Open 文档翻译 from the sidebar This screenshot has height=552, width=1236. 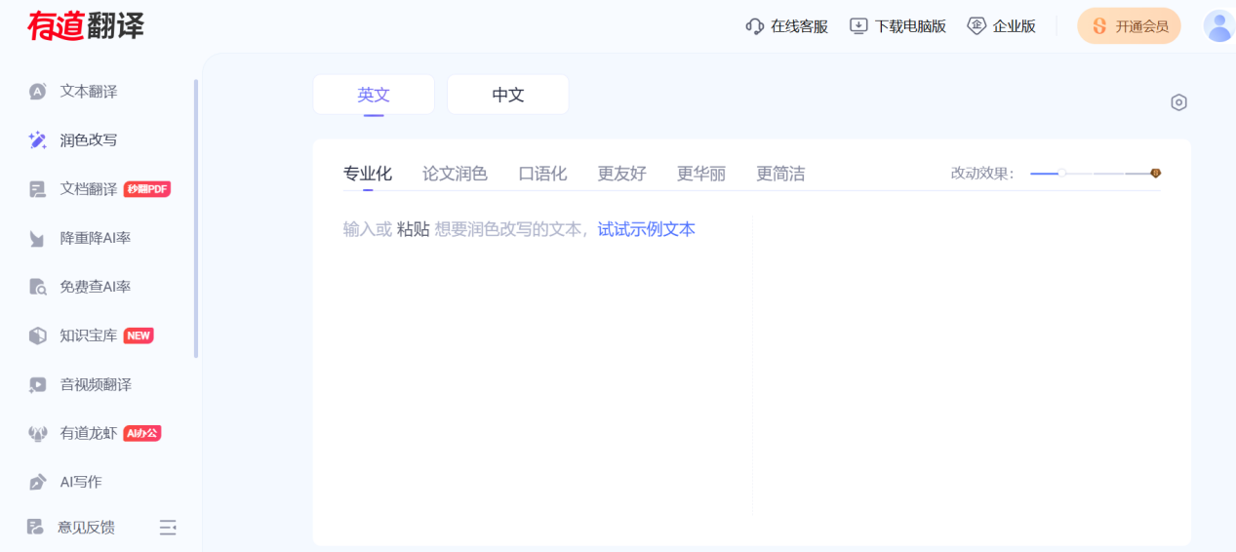[89, 189]
